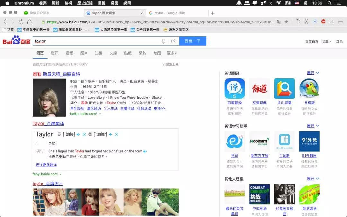Click the undo arrow toolbar icon
The height and width of the screenshot is (217, 347).
click(x=298, y=22)
